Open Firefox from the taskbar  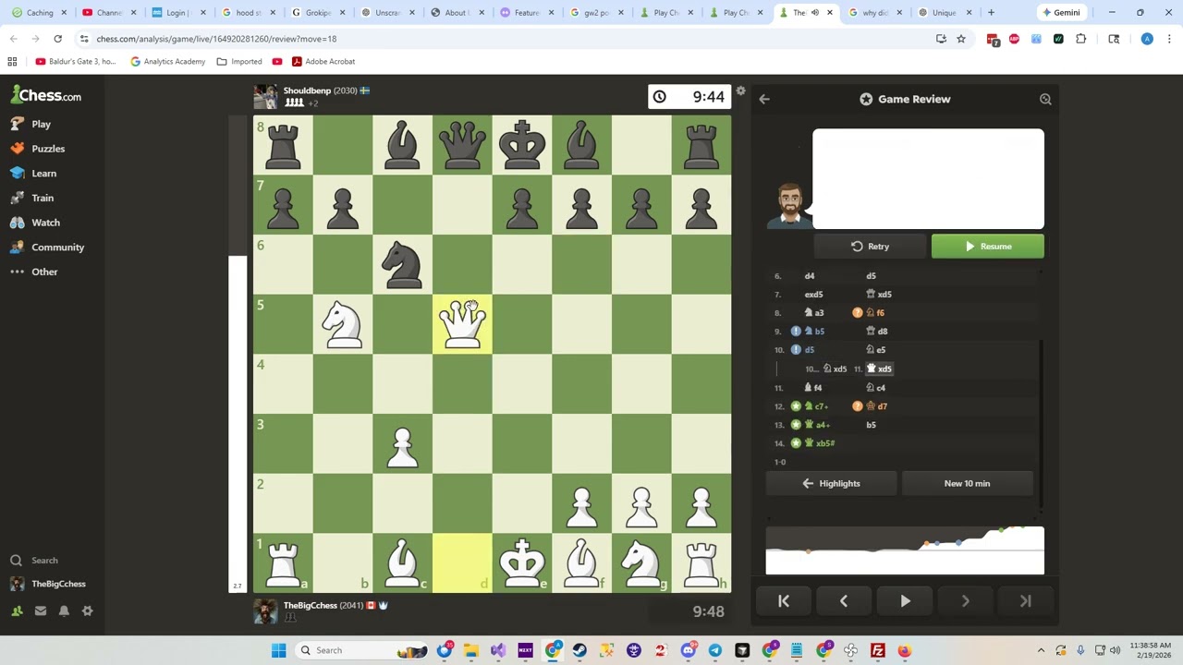click(x=905, y=650)
